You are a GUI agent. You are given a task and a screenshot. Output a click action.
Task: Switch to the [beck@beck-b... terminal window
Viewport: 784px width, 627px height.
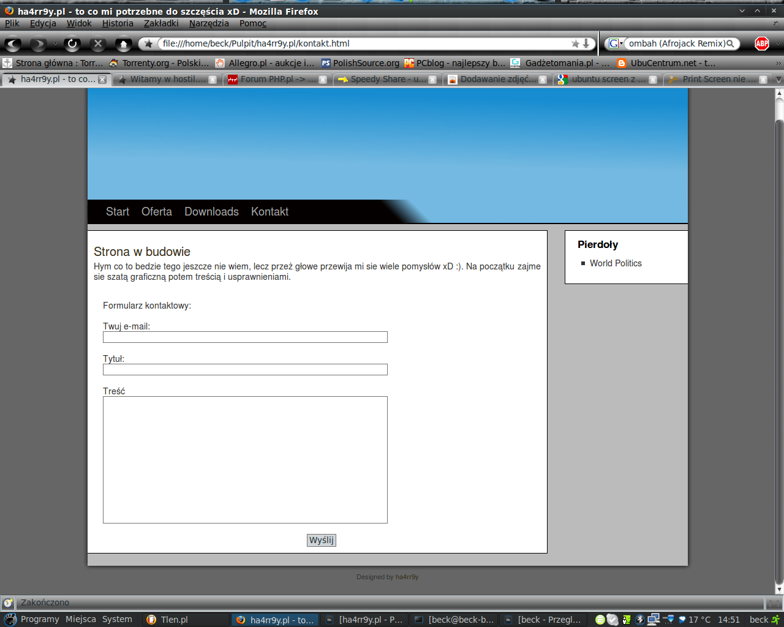[454, 620]
